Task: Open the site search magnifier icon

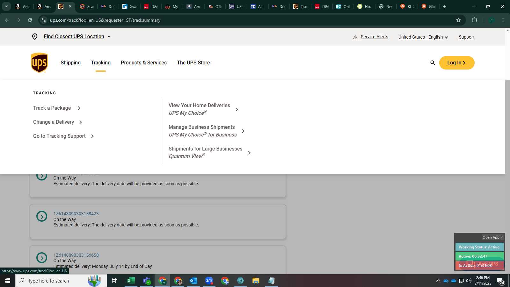Action: 433,63
